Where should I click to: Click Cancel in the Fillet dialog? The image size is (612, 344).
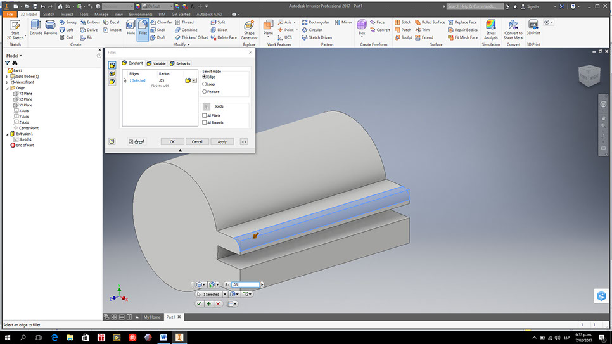point(197,141)
